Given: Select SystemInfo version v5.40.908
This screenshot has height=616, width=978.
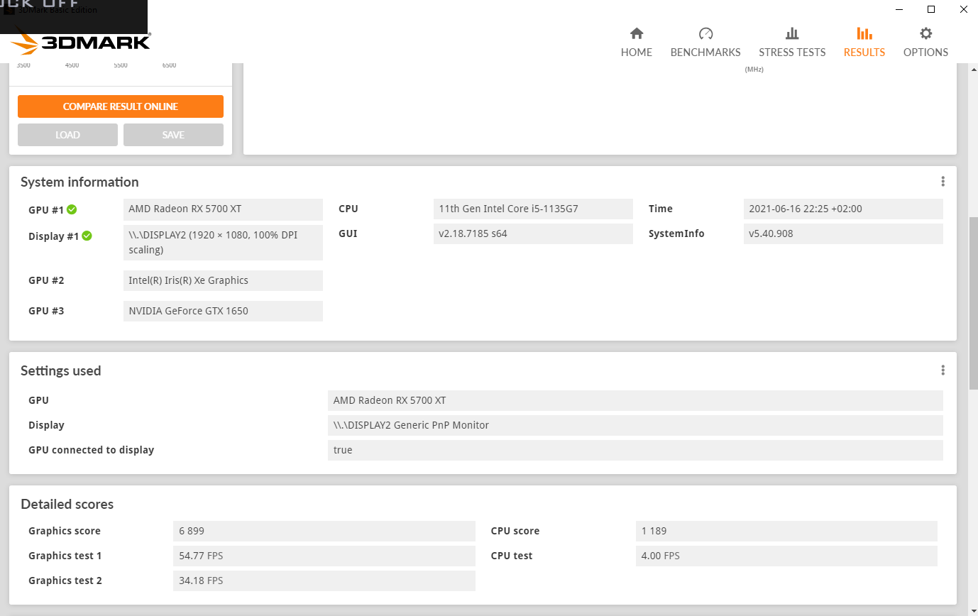Looking at the screenshot, I should coord(843,233).
